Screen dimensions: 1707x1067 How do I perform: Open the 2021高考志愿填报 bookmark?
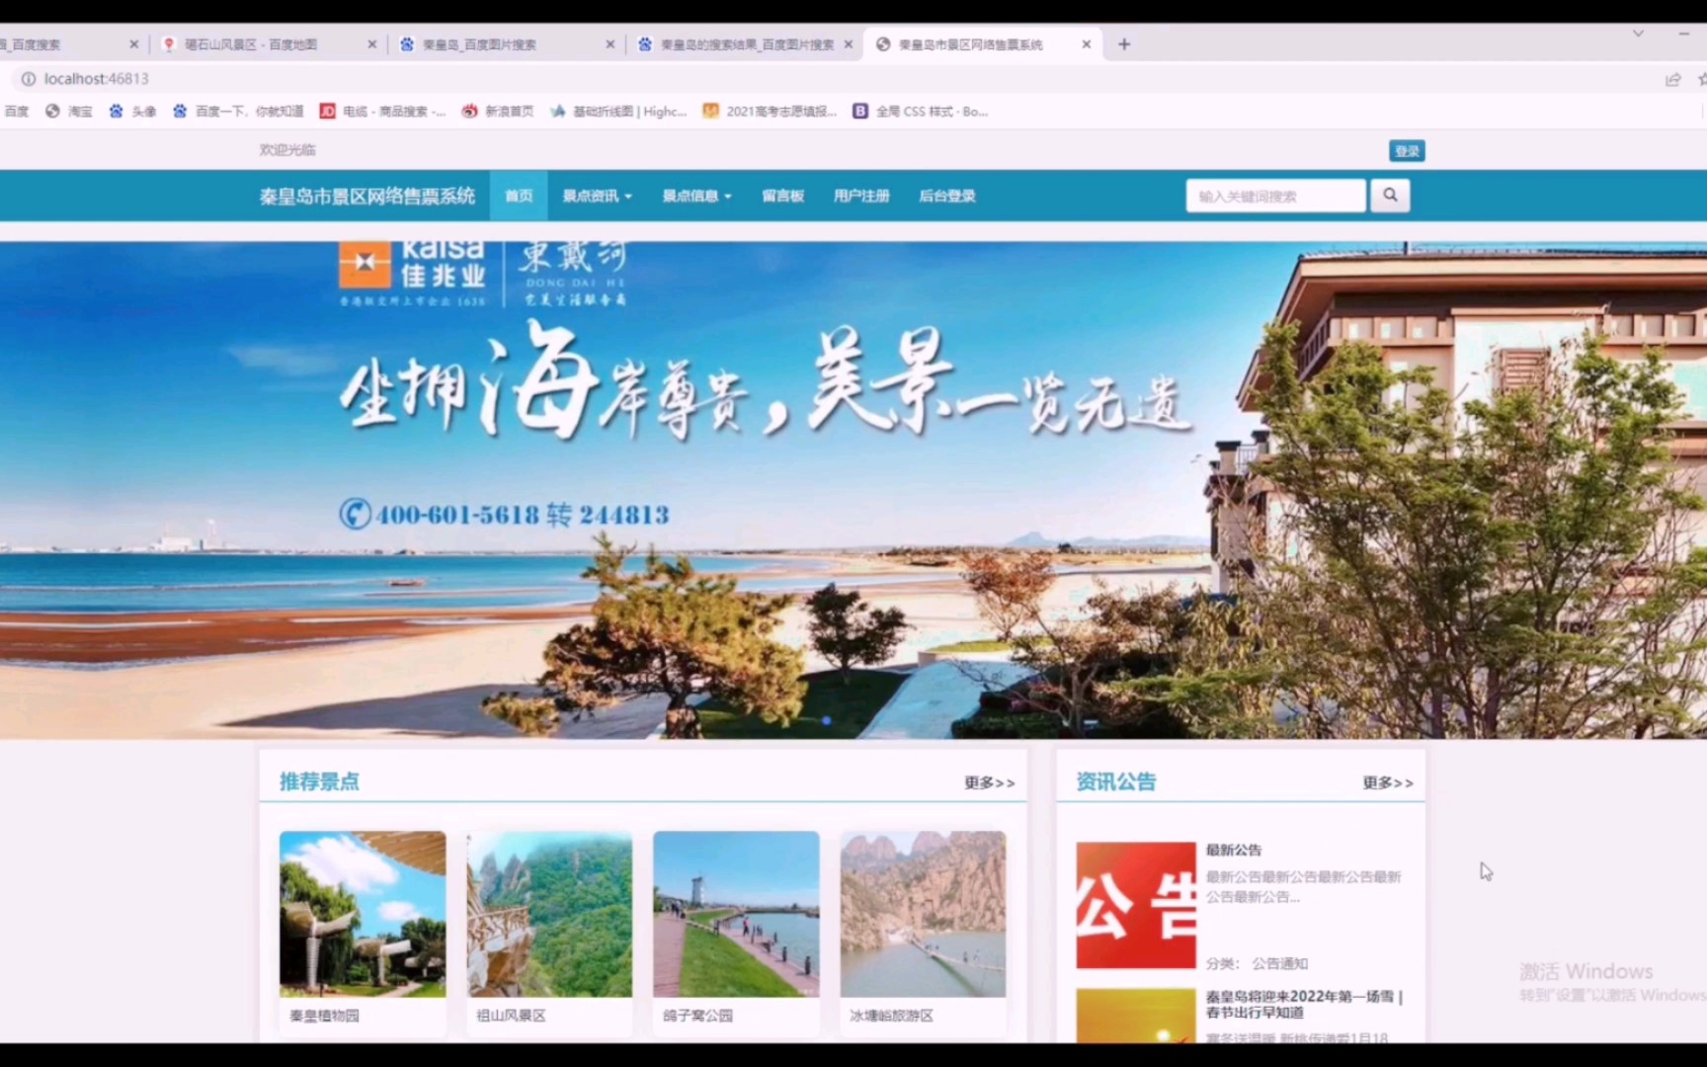pyautogui.click(x=771, y=112)
